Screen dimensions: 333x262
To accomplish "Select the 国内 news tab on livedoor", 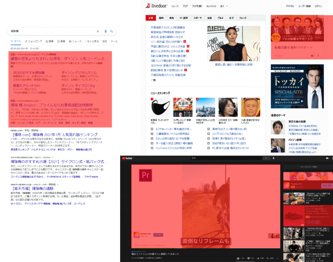I will 161,18.
